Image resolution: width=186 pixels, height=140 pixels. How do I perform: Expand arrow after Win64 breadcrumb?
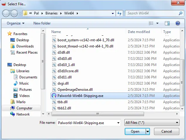pos(77,13)
